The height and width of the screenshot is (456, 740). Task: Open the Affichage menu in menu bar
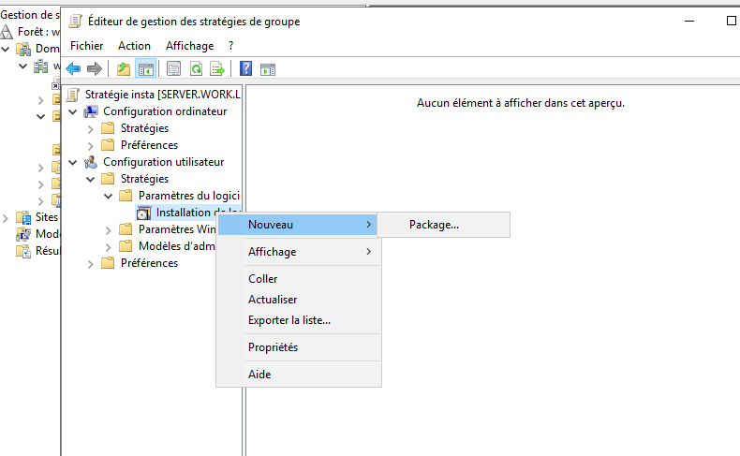[x=189, y=45]
